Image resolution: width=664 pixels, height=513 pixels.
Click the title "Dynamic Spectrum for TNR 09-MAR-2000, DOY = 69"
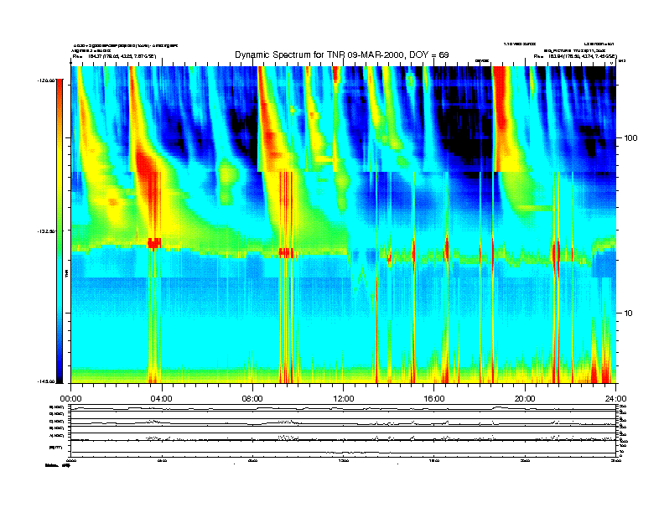click(341, 54)
